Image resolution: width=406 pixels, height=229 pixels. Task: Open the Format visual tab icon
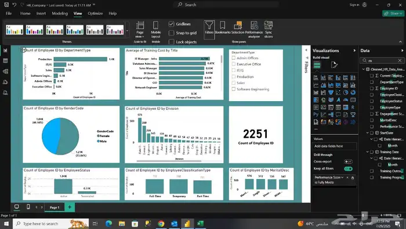(334, 65)
